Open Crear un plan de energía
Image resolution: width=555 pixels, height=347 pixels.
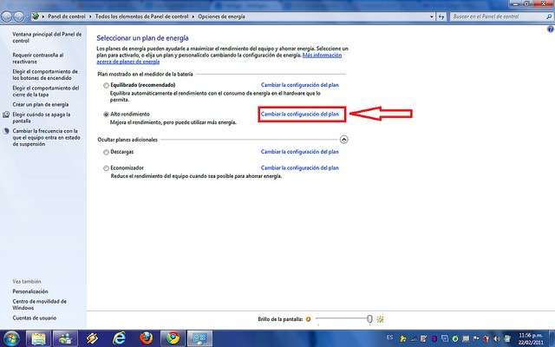pos(41,104)
